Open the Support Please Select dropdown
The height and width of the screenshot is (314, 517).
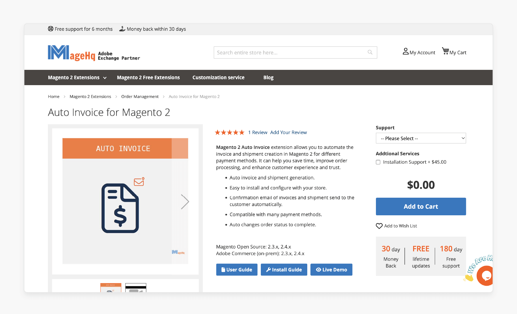pyautogui.click(x=421, y=138)
